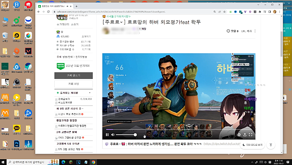The height and width of the screenshot is (165, 292).
Task: Open the clips.twitch.tv link below video
Action: (222, 144)
